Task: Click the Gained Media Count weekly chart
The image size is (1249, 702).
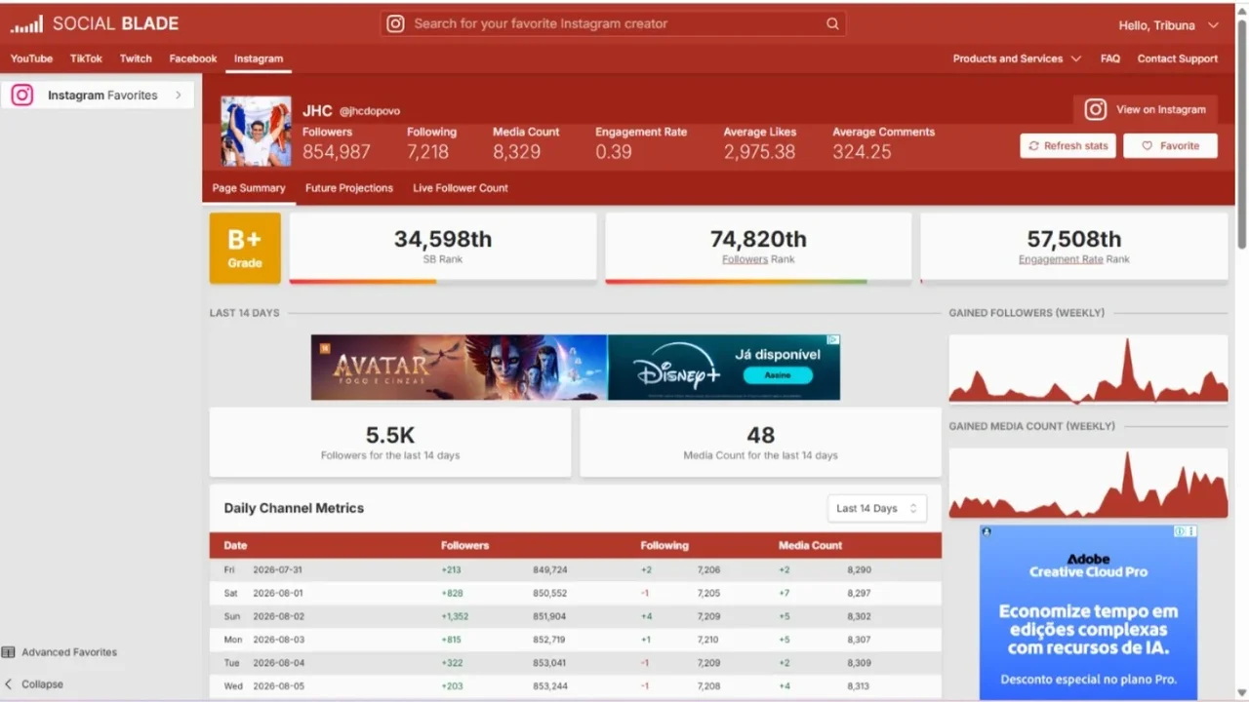Action: pos(1088,482)
